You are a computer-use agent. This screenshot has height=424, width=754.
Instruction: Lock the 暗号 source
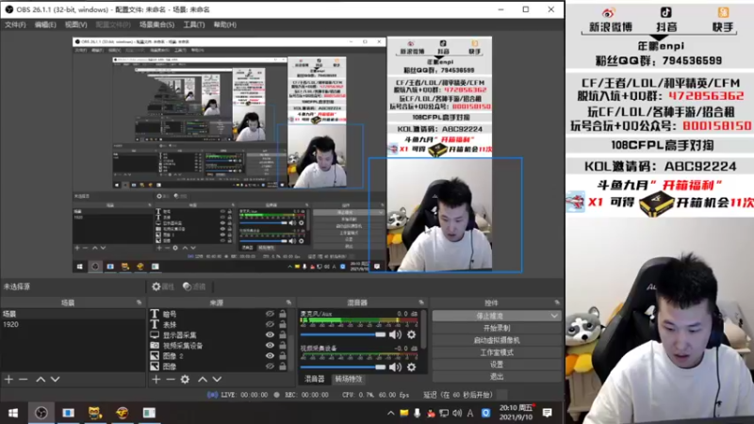click(x=283, y=314)
